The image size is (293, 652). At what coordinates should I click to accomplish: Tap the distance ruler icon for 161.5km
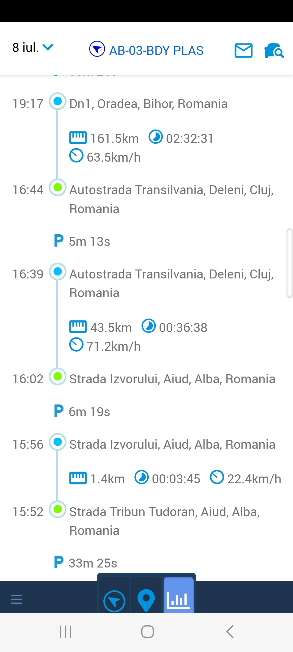tap(78, 137)
